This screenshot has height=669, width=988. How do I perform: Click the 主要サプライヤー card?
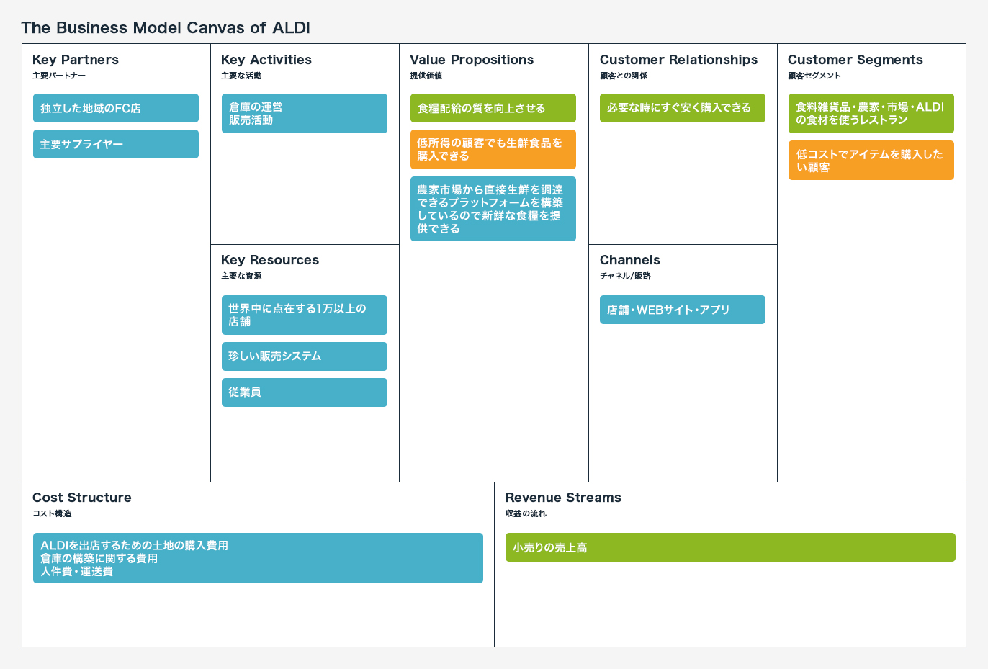(x=116, y=144)
